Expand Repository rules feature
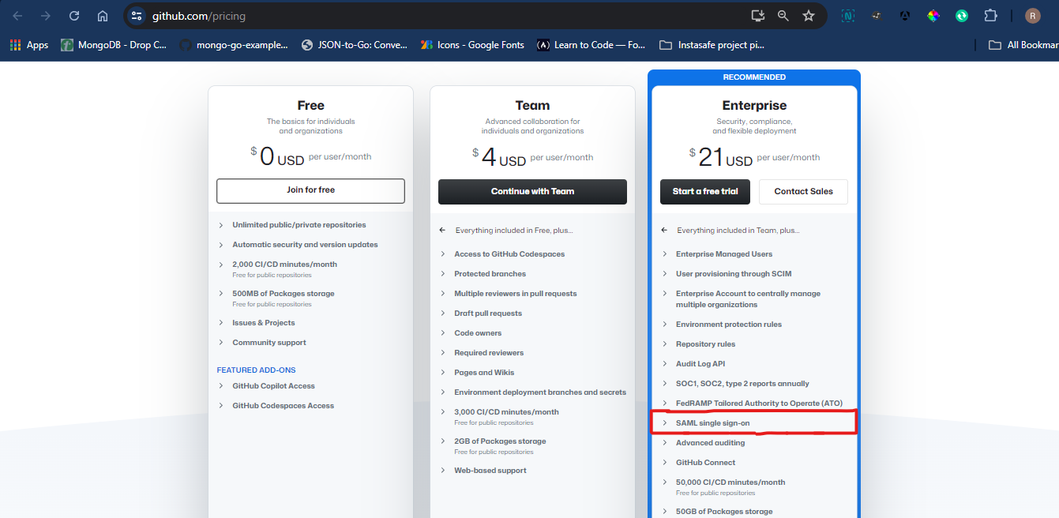The width and height of the screenshot is (1059, 518). [699, 344]
